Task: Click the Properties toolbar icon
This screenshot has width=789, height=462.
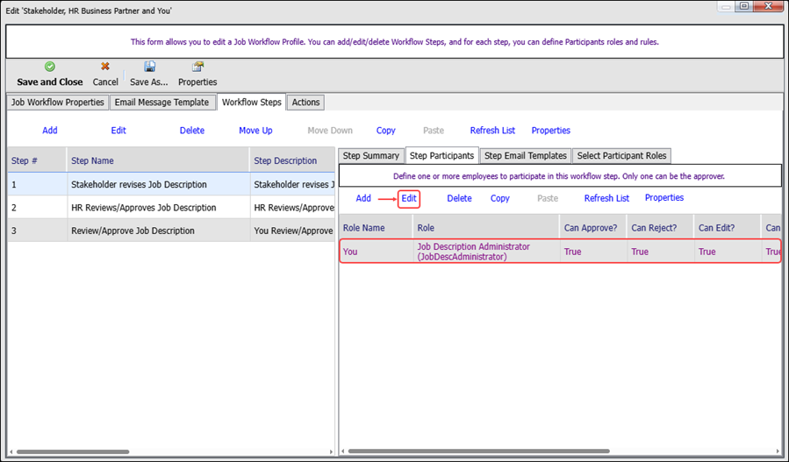Action: coord(197,67)
